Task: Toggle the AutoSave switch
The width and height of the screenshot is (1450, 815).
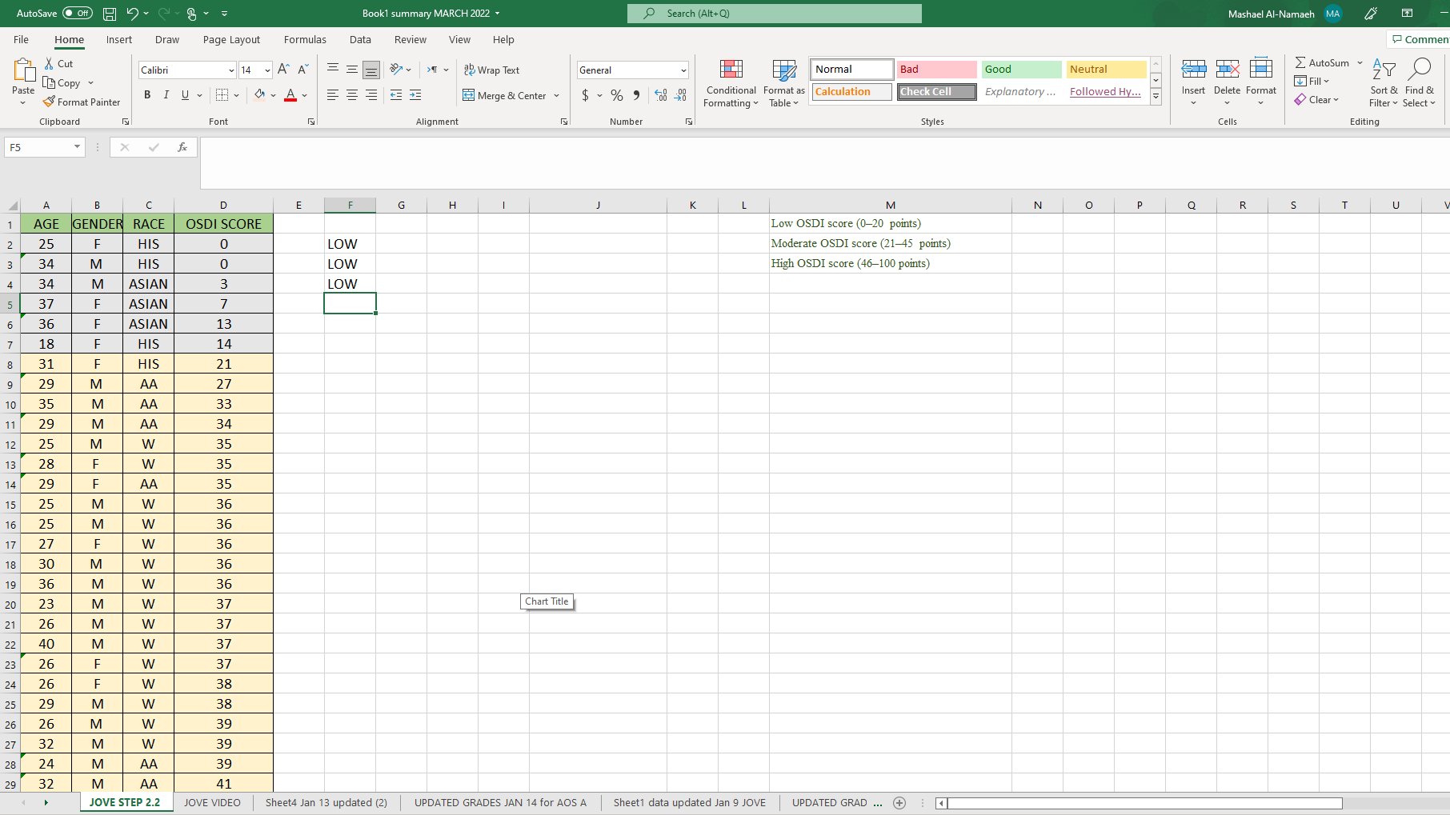Action: [77, 14]
